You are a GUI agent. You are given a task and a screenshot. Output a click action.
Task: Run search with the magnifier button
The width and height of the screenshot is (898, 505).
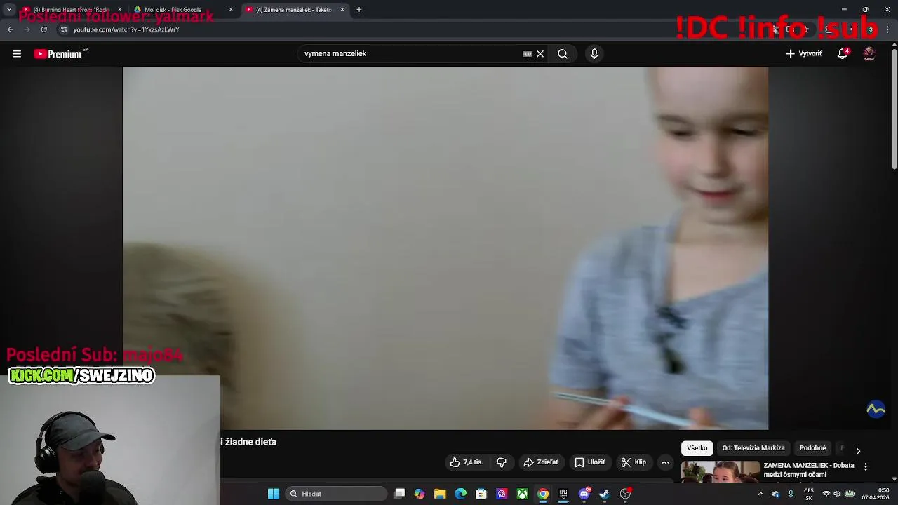click(x=563, y=54)
